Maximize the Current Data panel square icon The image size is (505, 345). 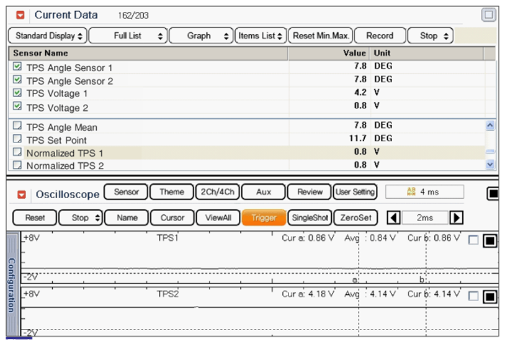pyautogui.click(x=488, y=15)
